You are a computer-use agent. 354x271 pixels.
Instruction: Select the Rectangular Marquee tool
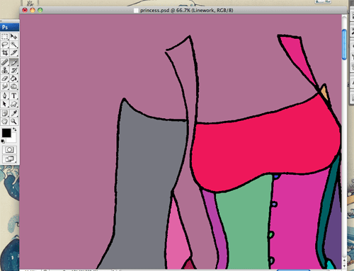(5, 37)
